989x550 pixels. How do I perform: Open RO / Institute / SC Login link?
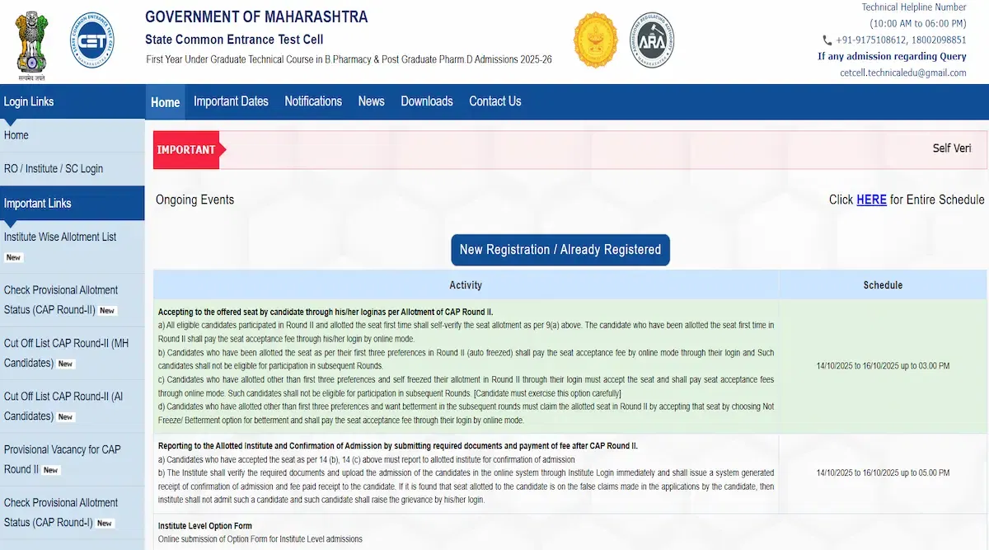click(54, 169)
